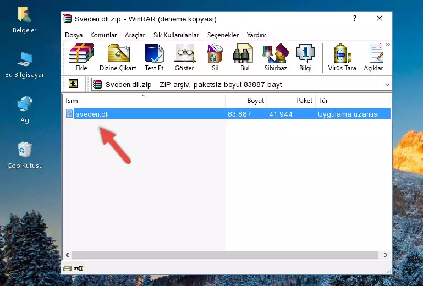The image size is (423, 286).
Task: Open the Göster (View) tool
Action: 184,57
